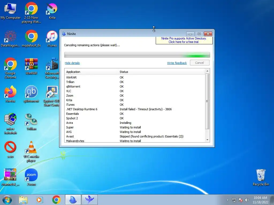
Task: Click the Ninite installation progress bar
Action: (137, 55)
